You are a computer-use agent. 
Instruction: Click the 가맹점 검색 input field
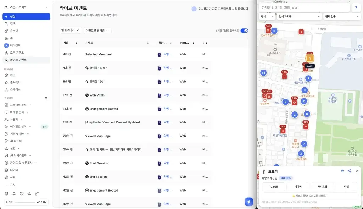tap(304, 8)
